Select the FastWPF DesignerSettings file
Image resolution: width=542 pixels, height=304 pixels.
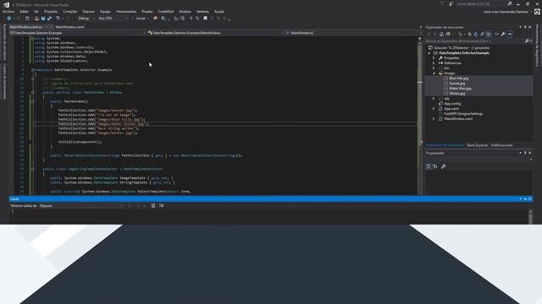[x=463, y=114]
